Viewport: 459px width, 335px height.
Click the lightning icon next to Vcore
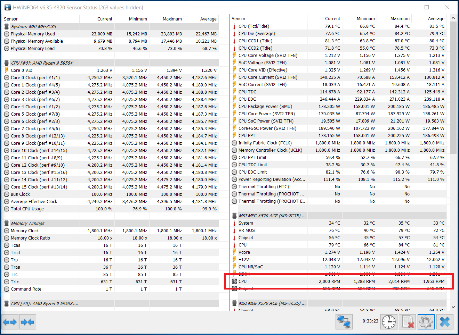[x=234, y=252]
